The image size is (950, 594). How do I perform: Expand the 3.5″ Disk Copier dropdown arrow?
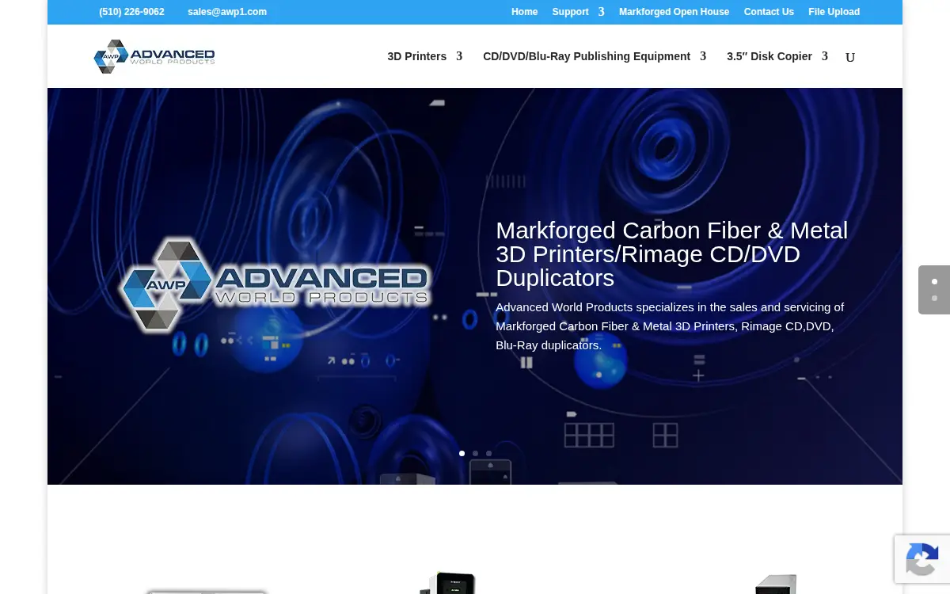click(825, 56)
